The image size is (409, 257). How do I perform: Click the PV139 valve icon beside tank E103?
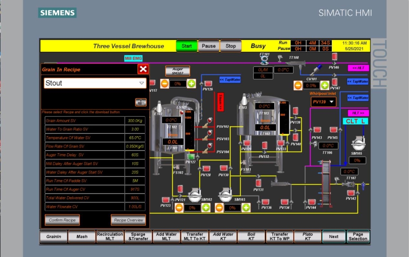tap(295, 111)
